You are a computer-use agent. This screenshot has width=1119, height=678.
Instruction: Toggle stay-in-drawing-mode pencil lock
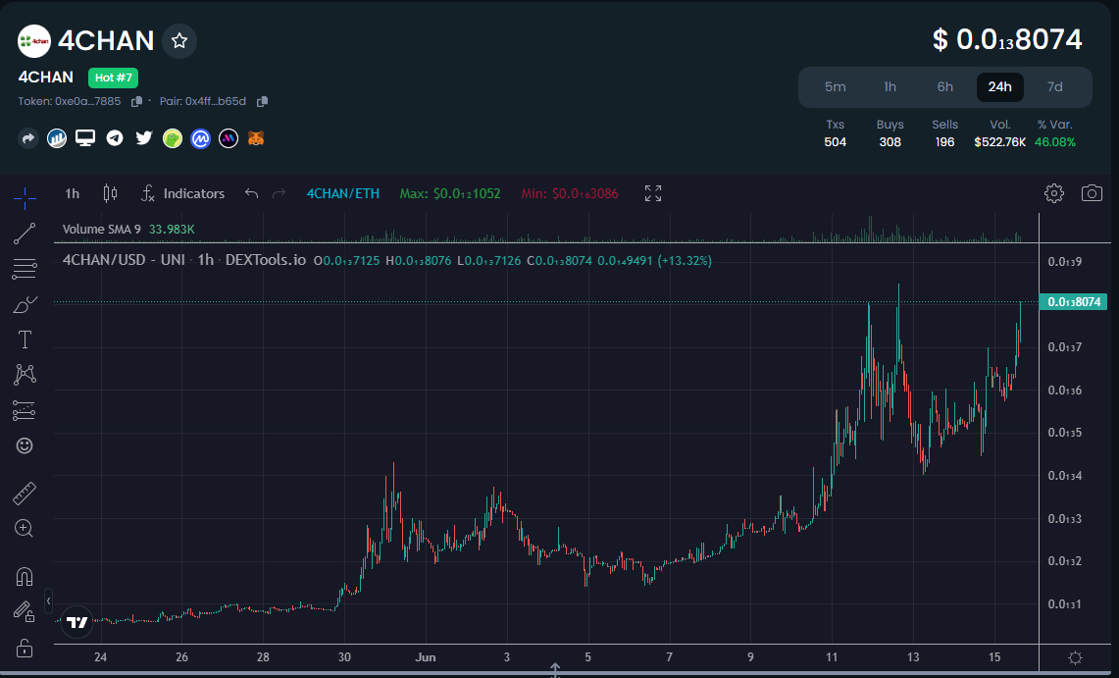(x=25, y=611)
